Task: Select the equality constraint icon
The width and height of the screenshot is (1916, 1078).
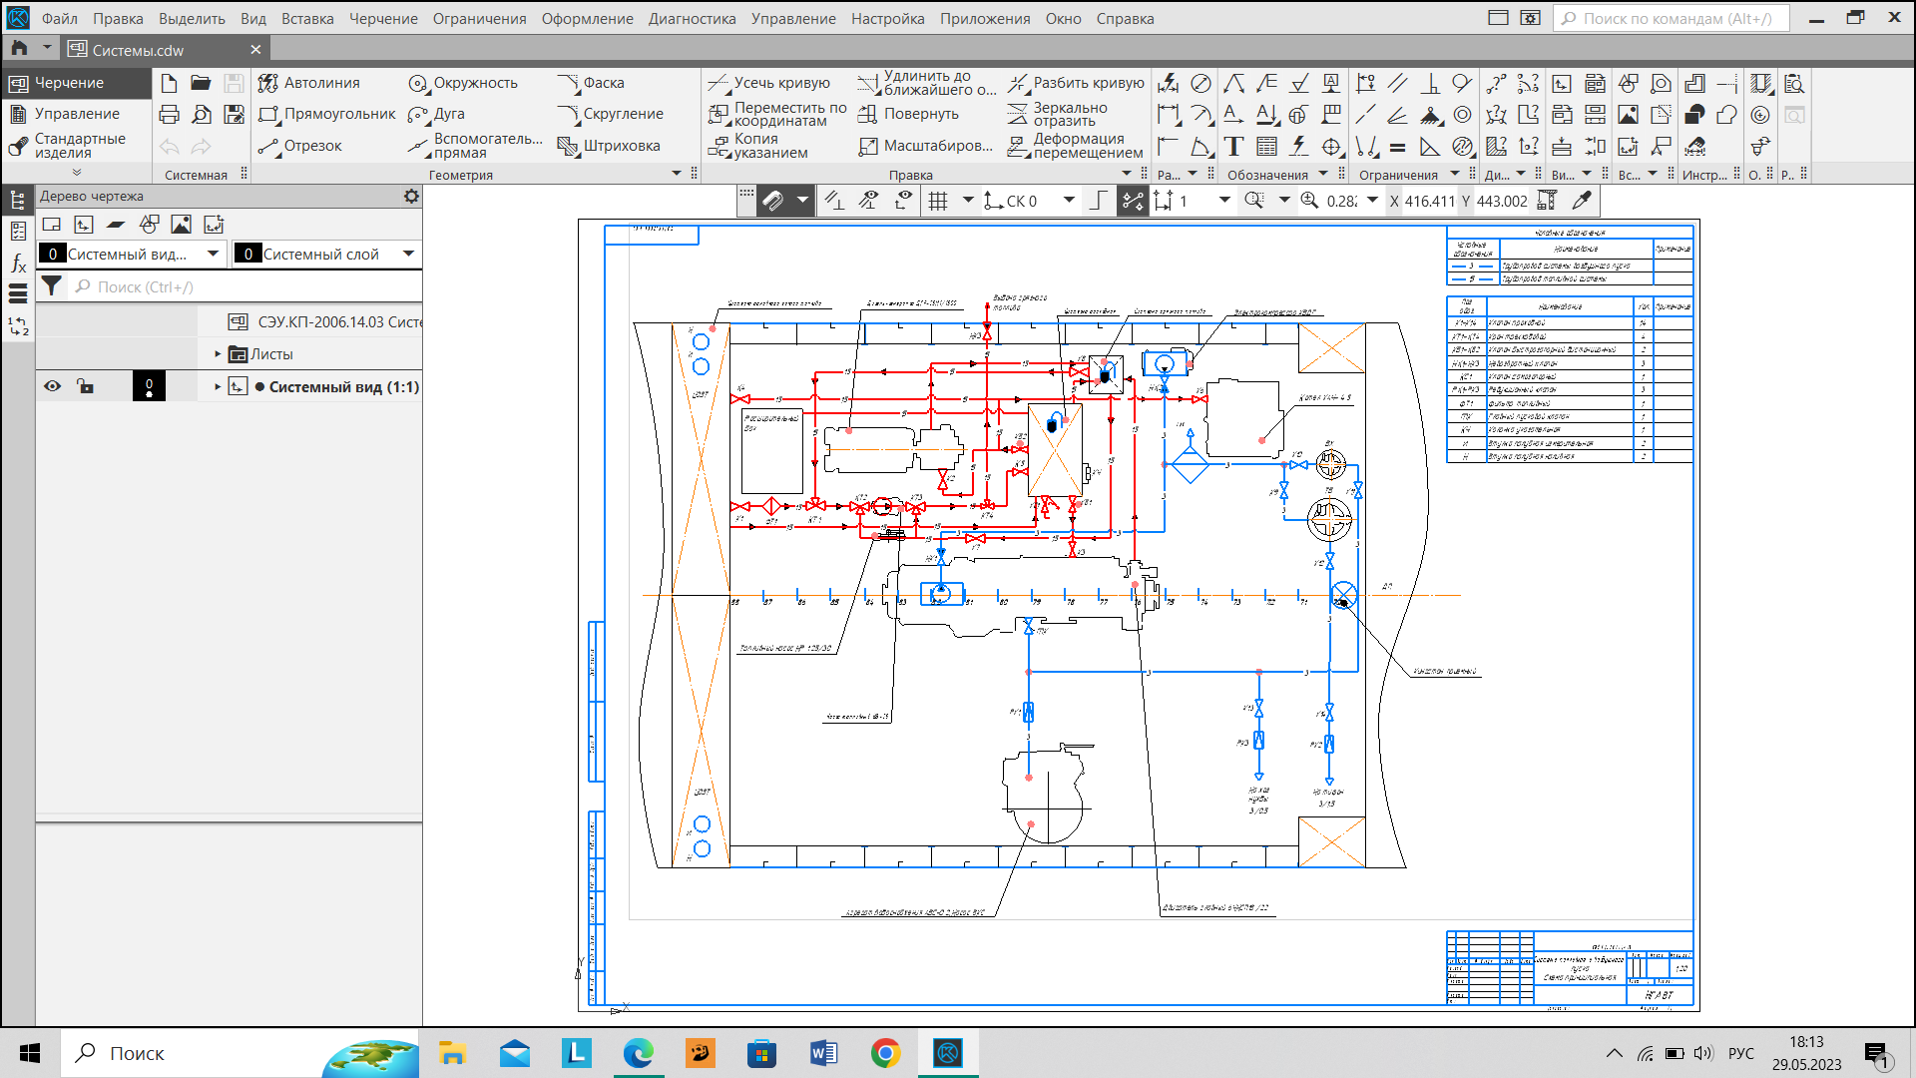Action: pyautogui.click(x=1397, y=147)
